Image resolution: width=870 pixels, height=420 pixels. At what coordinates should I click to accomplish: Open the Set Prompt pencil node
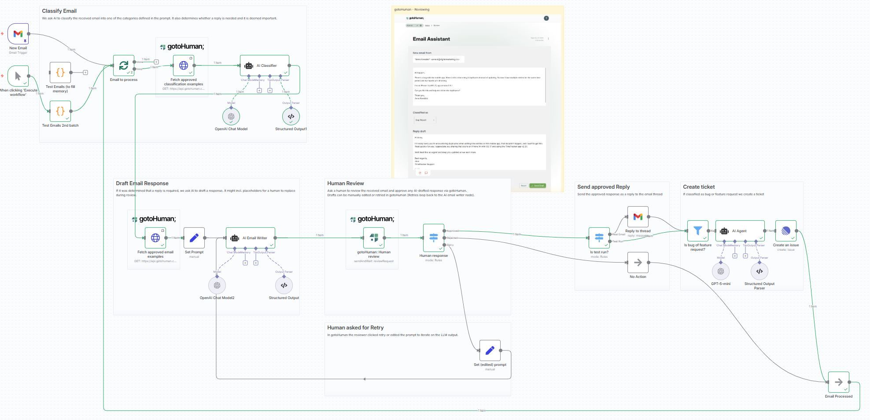(x=194, y=238)
